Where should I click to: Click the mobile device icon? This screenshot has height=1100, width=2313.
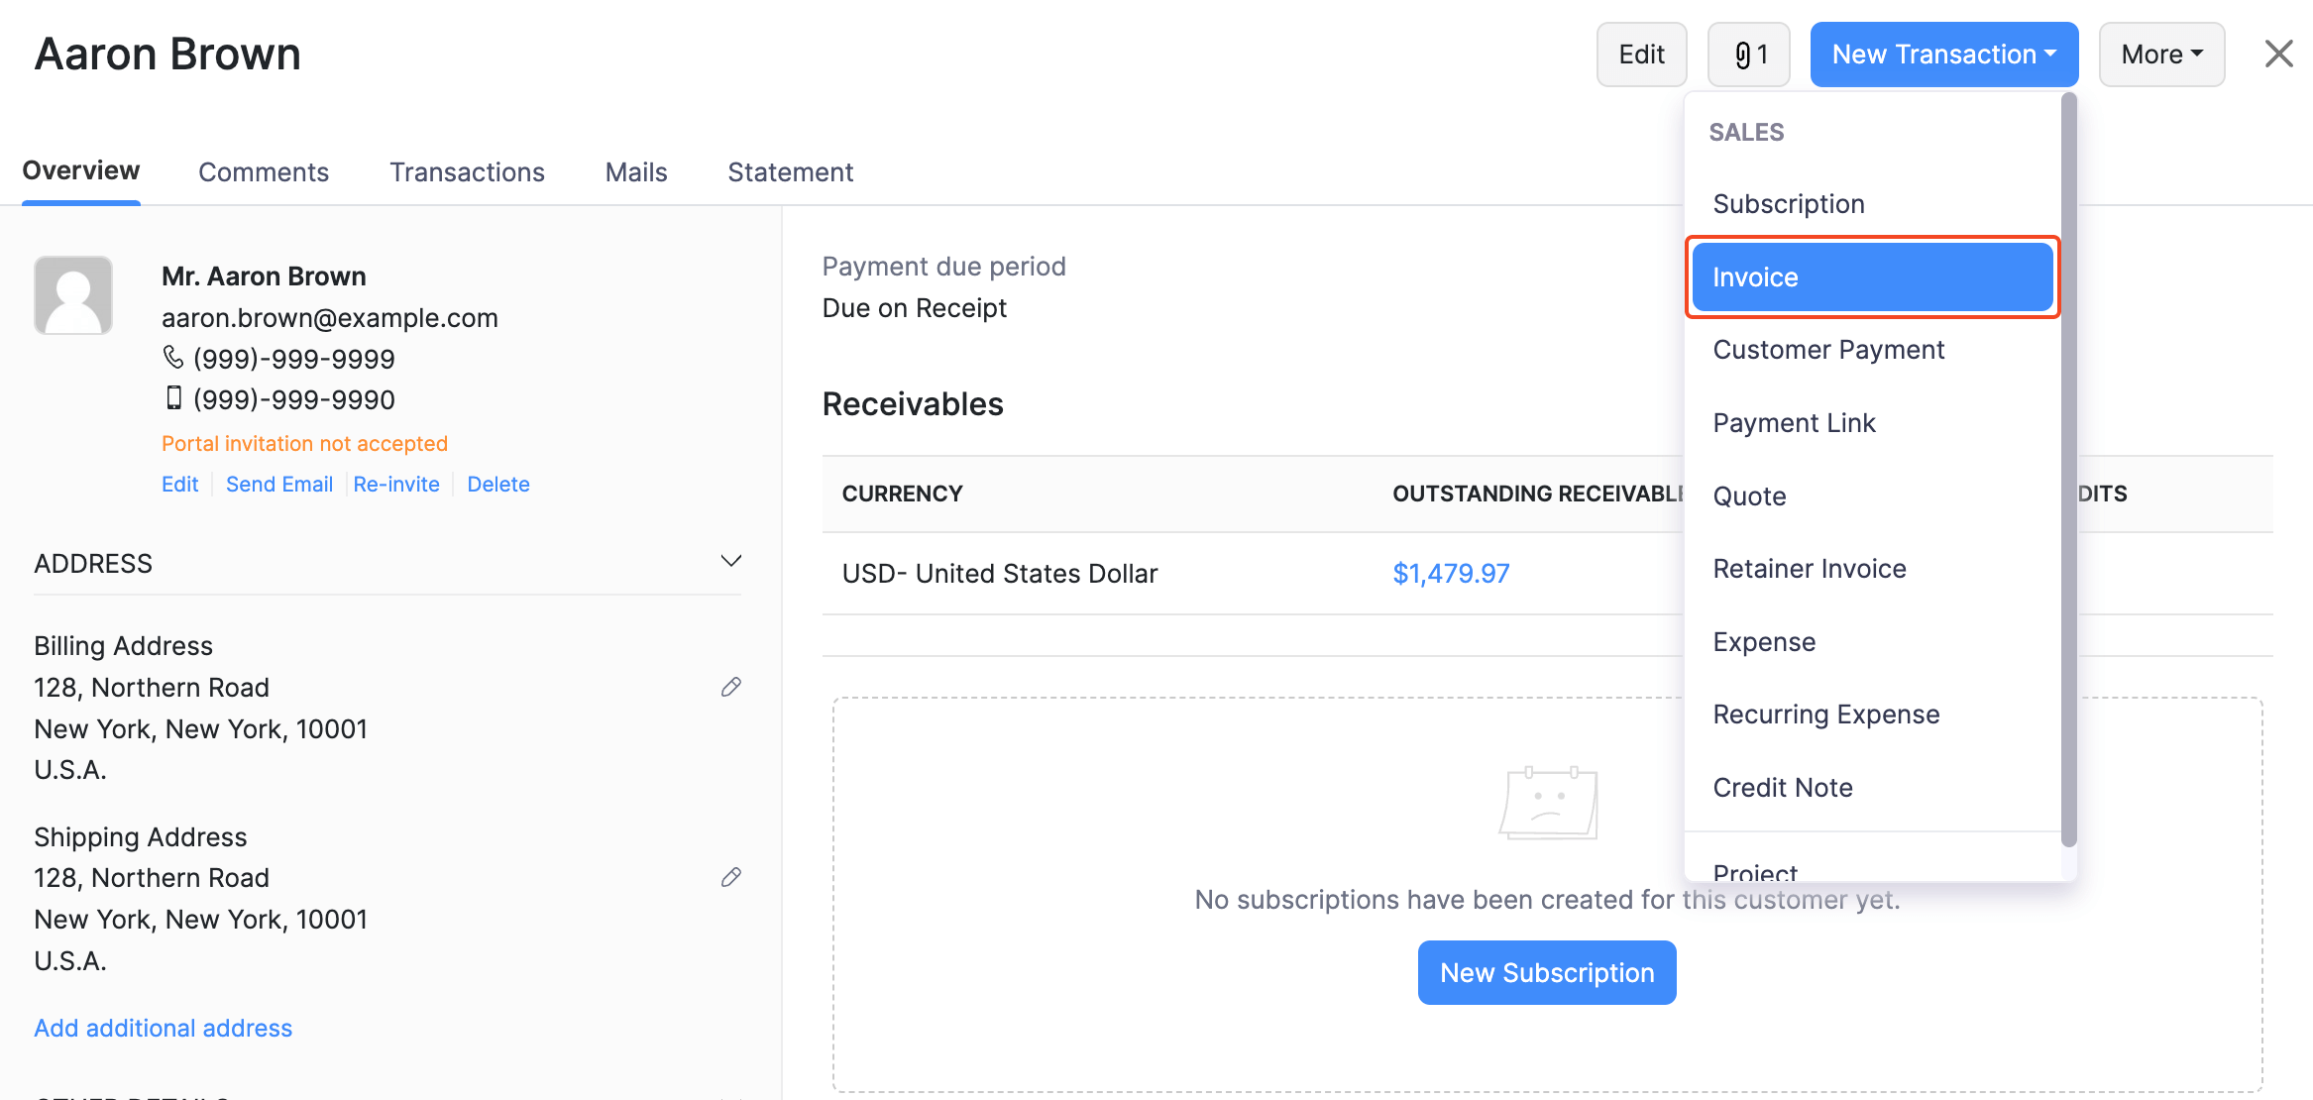174,397
